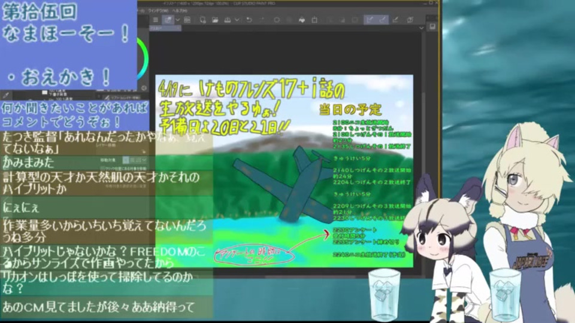Viewport: 575px width, 323px height.
Task: Maximize the Clip Studio Paint window
Action: [431, 3]
